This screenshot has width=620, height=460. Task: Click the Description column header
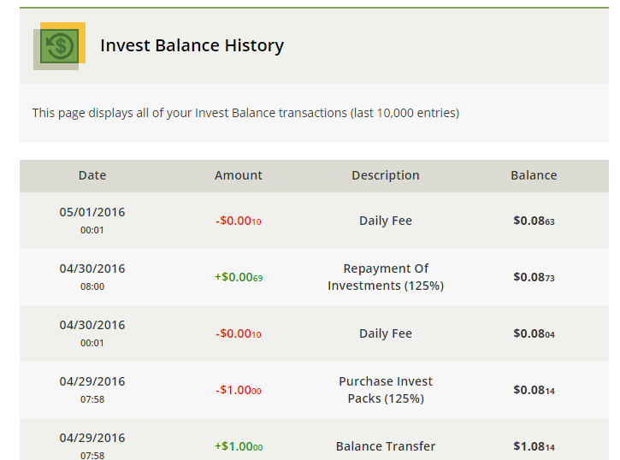[x=386, y=175]
